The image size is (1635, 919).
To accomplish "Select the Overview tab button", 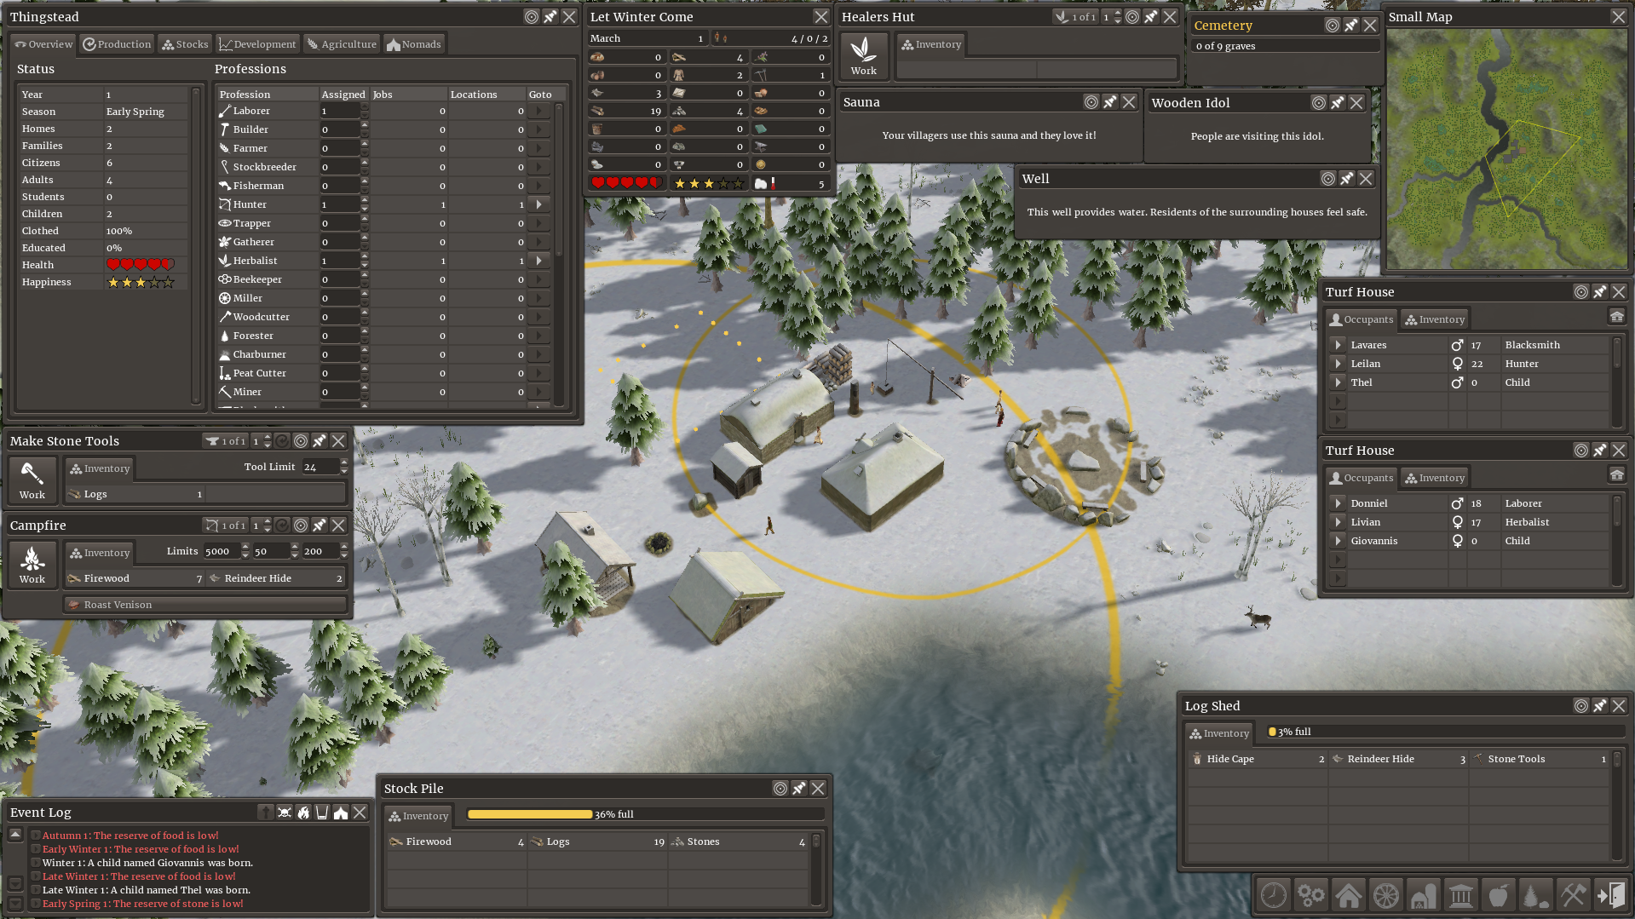I will (x=43, y=44).
